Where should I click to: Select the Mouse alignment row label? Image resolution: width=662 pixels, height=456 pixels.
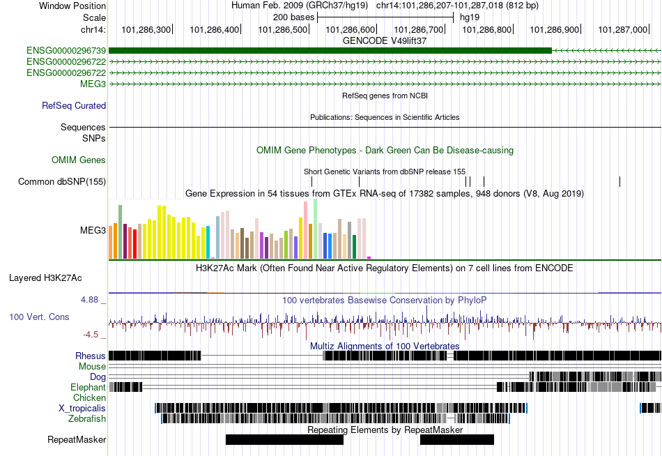(92, 367)
